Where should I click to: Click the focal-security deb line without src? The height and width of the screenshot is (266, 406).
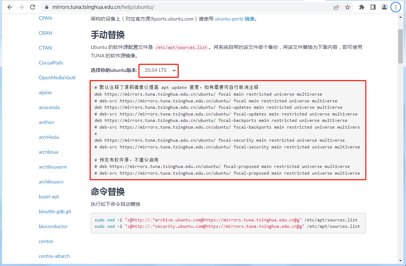coord(219,140)
